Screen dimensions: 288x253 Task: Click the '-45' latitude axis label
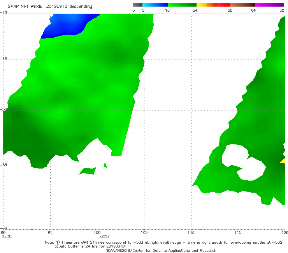(x=4, y=59)
